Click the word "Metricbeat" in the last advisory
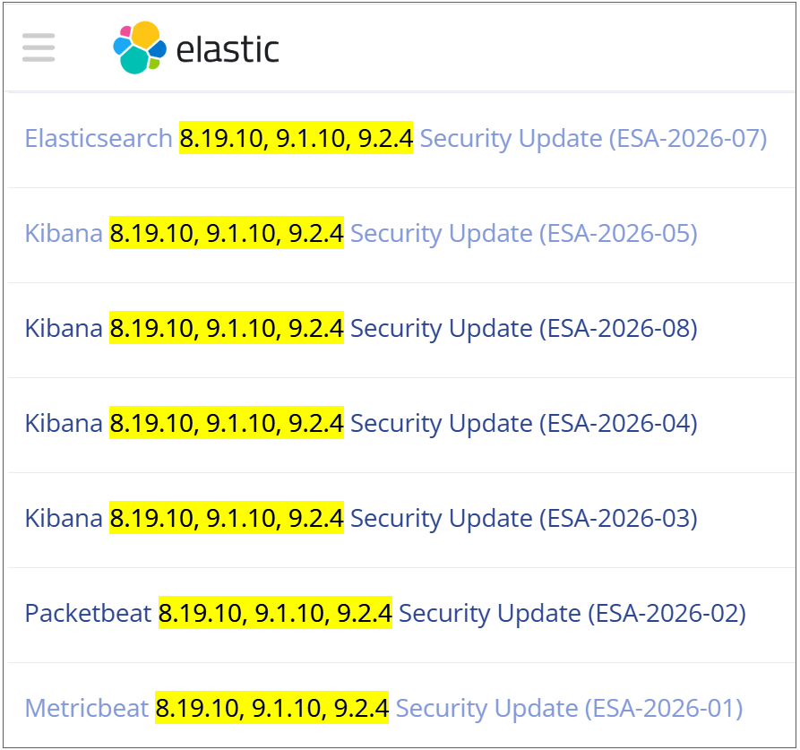 [86, 709]
